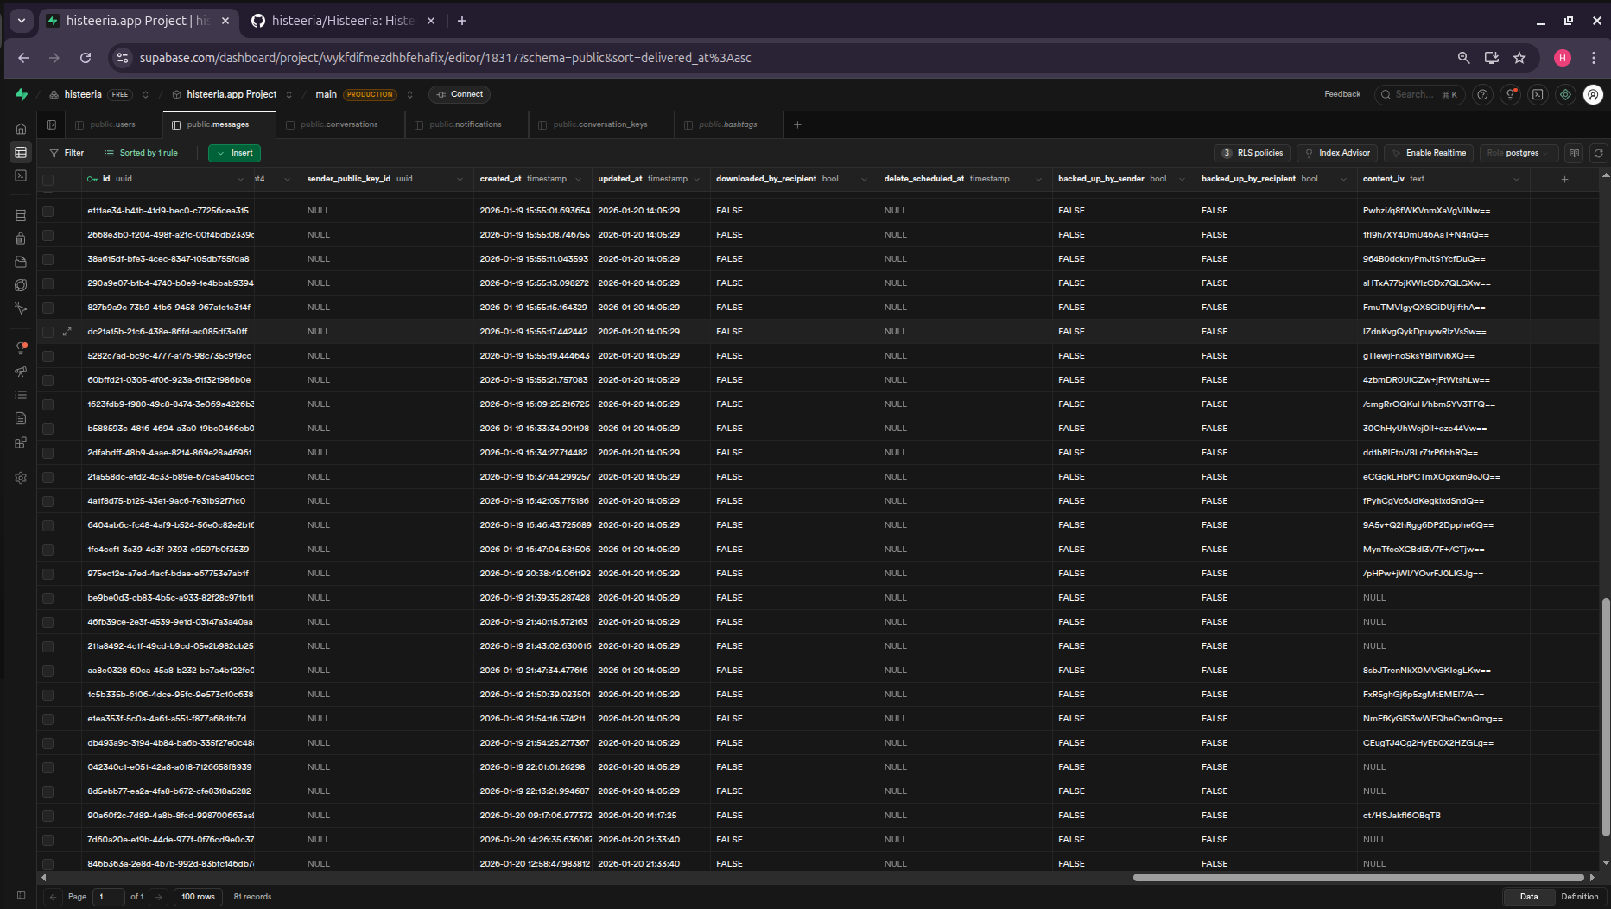Open Project Settings gear icon
Image resolution: width=1611 pixels, height=909 pixels.
pos(21,478)
